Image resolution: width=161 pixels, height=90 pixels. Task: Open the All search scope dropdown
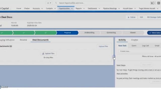pyautogui.click(x=49, y=3)
